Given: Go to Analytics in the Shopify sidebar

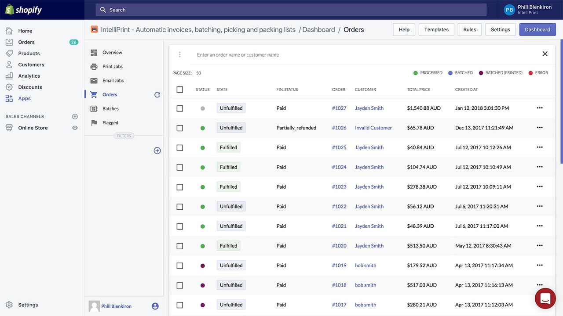Looking at the screenshot, I should (x=29, y=75).
